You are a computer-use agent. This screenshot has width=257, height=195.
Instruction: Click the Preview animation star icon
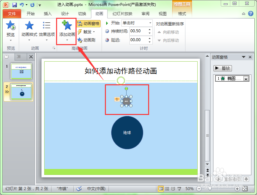(x=11, y=25)
